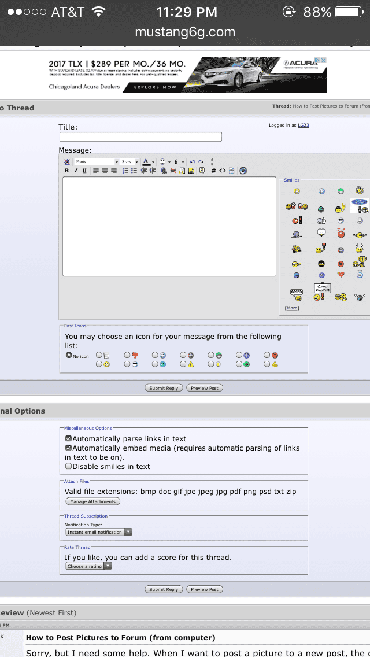This screenshot has height=657, width=370.
Task: Focus the Title input field
Action: 141,137
